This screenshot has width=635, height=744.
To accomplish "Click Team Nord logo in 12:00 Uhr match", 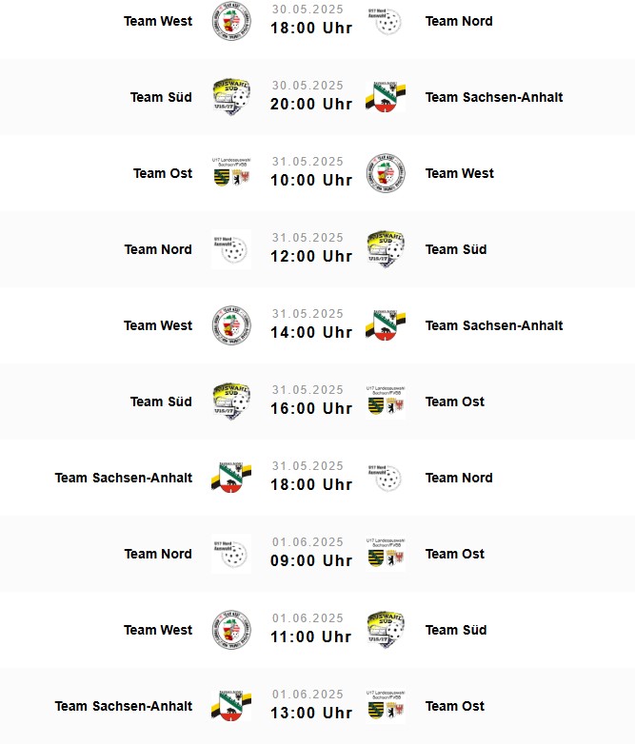I will click(231, 249).
